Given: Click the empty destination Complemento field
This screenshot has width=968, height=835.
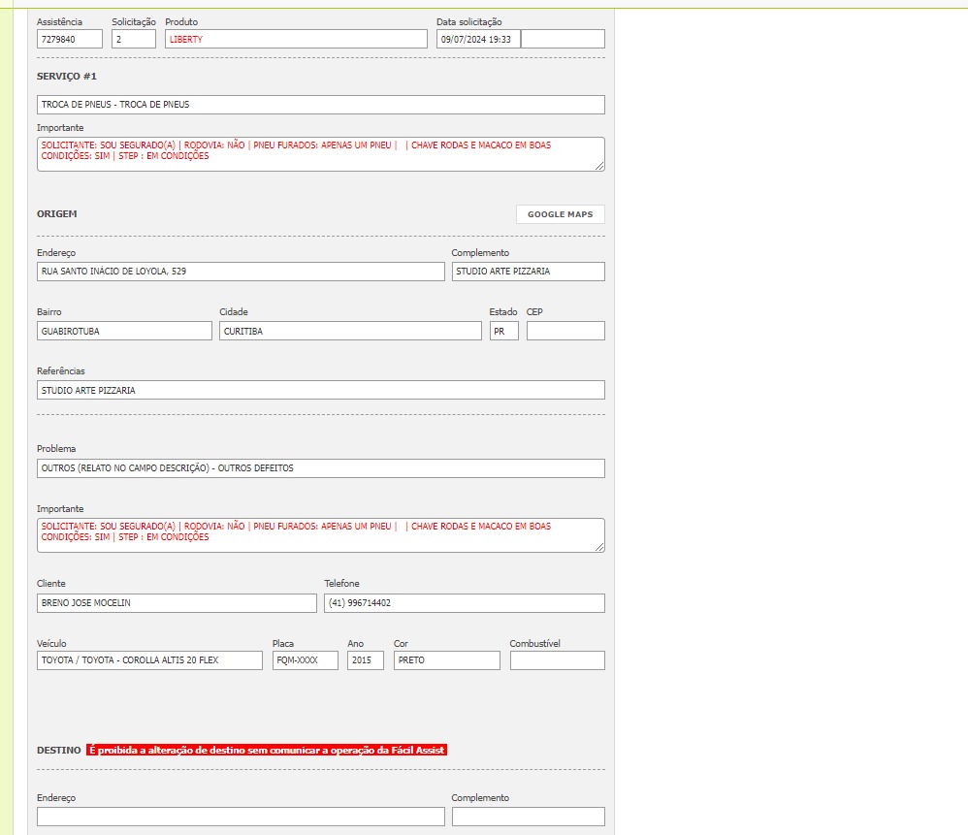Looking at the screenshot, I should point(529,817).
